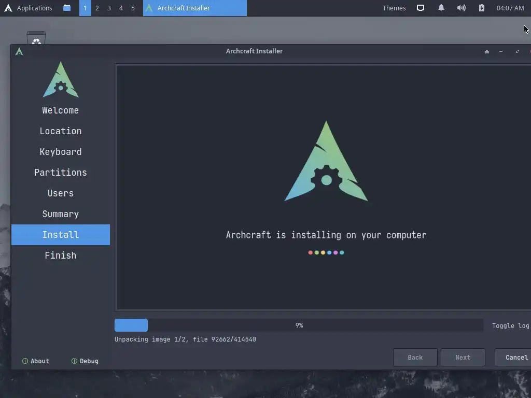Open the Themes panel item
This screenshot has height=398, width=531.
[x=394, y=8]
